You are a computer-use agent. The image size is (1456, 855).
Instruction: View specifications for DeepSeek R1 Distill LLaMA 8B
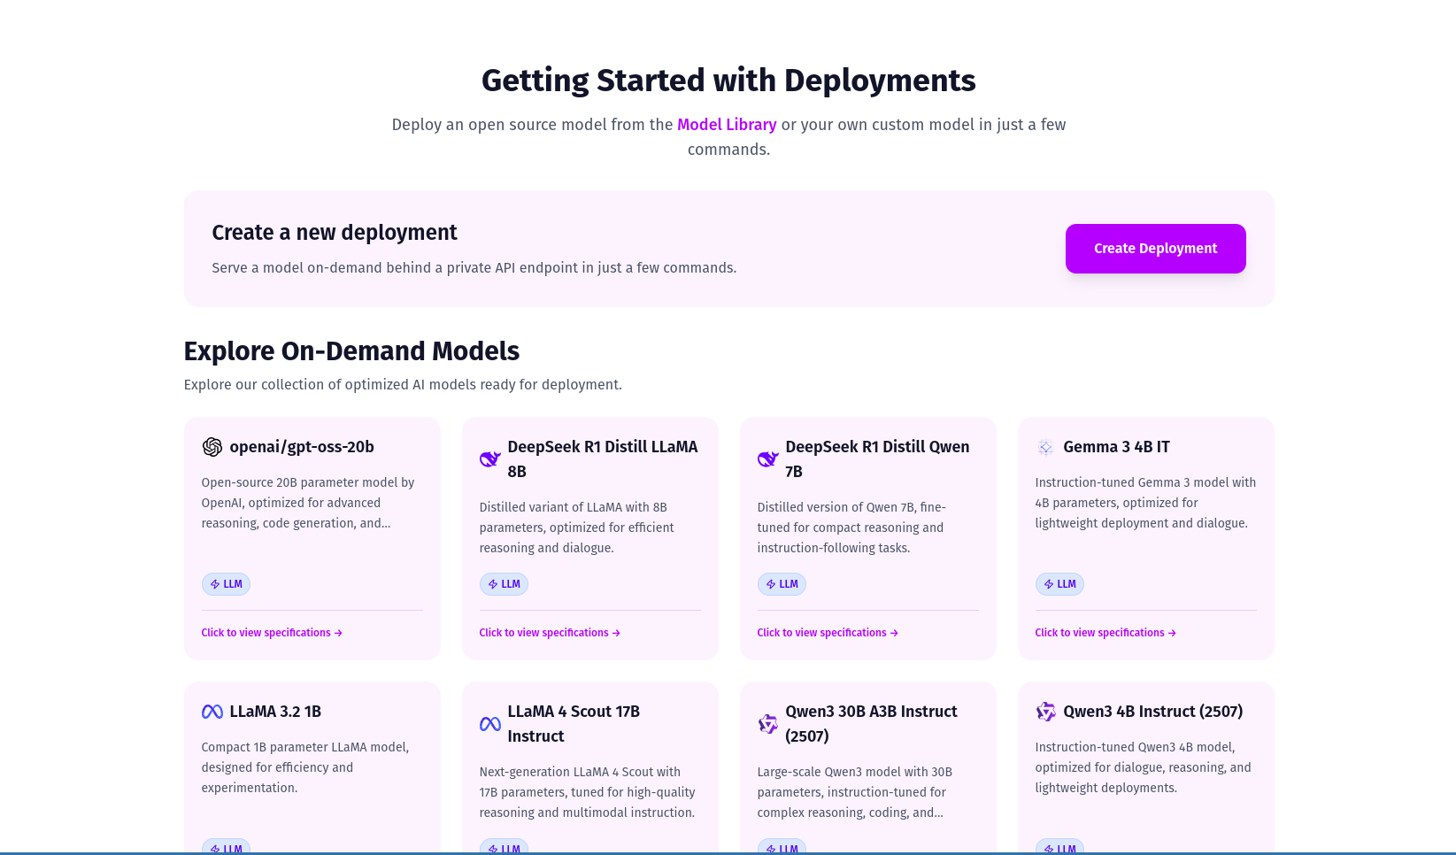(x=550, y=633)
